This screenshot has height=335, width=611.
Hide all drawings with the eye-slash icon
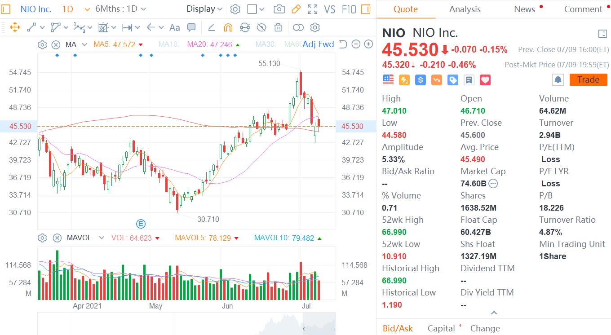point(261,28)
